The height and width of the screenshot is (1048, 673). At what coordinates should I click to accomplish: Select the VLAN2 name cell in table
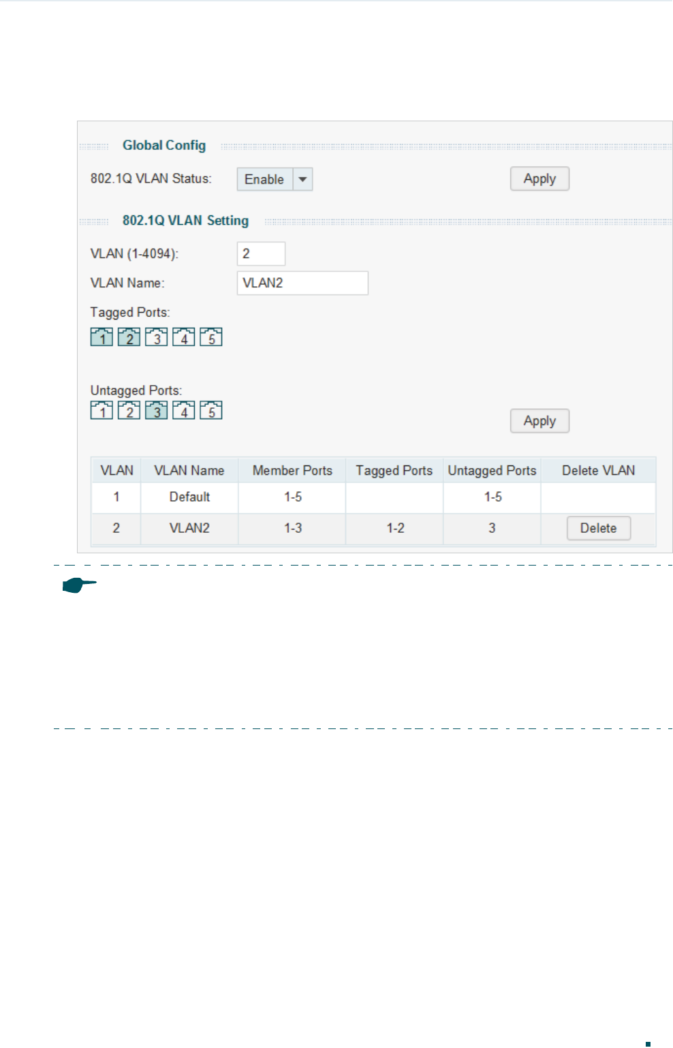(189, 528)
